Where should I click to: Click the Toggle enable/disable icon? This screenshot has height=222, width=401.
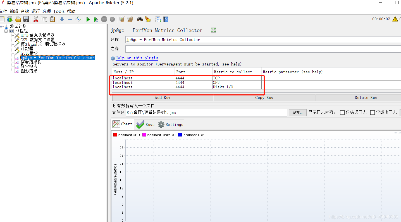pyautogui.click(x=78, y=19)
